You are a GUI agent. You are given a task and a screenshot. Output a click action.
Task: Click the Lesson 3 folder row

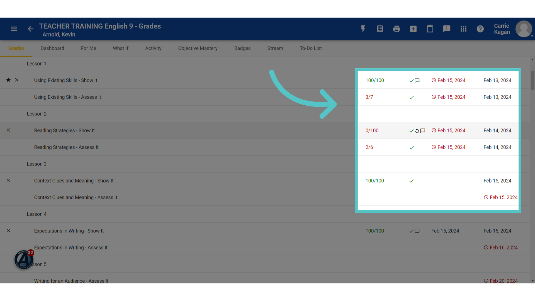265,164
